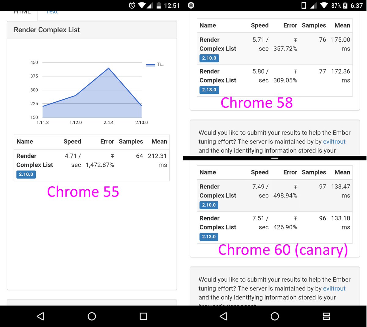Click the Render Complex List panel heading
Viewport: 367px width, 327px height.
tap(92, 30)
